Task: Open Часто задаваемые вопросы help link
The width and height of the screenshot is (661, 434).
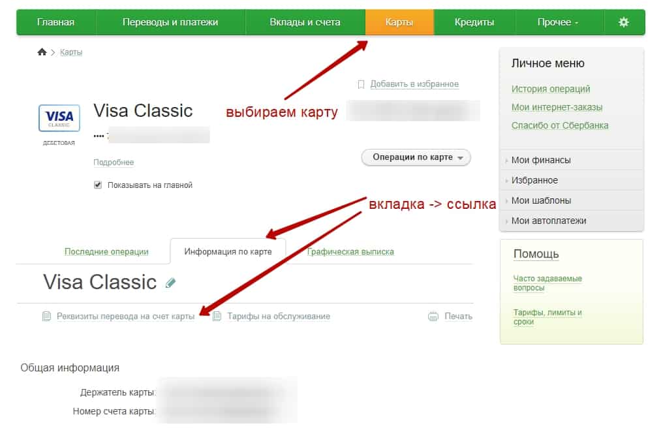Action: pyautogui.click(x=547, y=283)
